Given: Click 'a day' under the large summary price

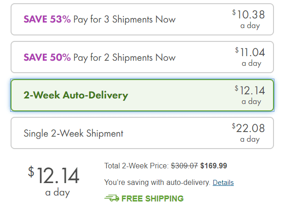Looking at the screenshot, I should 58,192.
